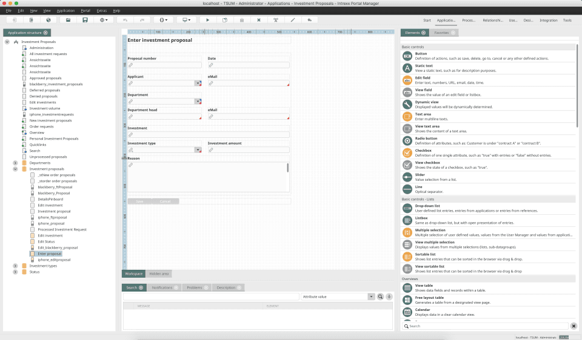Click the copy pages toolbar icon
Viewport: 582px width, 340px height.
224,20
